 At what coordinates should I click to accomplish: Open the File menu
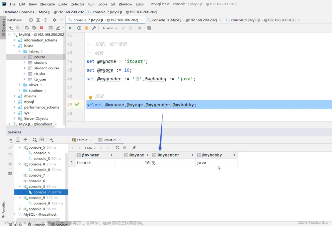pos(13,4)
